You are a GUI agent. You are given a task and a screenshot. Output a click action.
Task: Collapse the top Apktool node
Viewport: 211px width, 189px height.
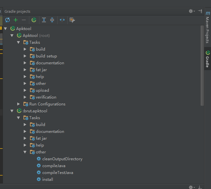[x=6, y=29]
